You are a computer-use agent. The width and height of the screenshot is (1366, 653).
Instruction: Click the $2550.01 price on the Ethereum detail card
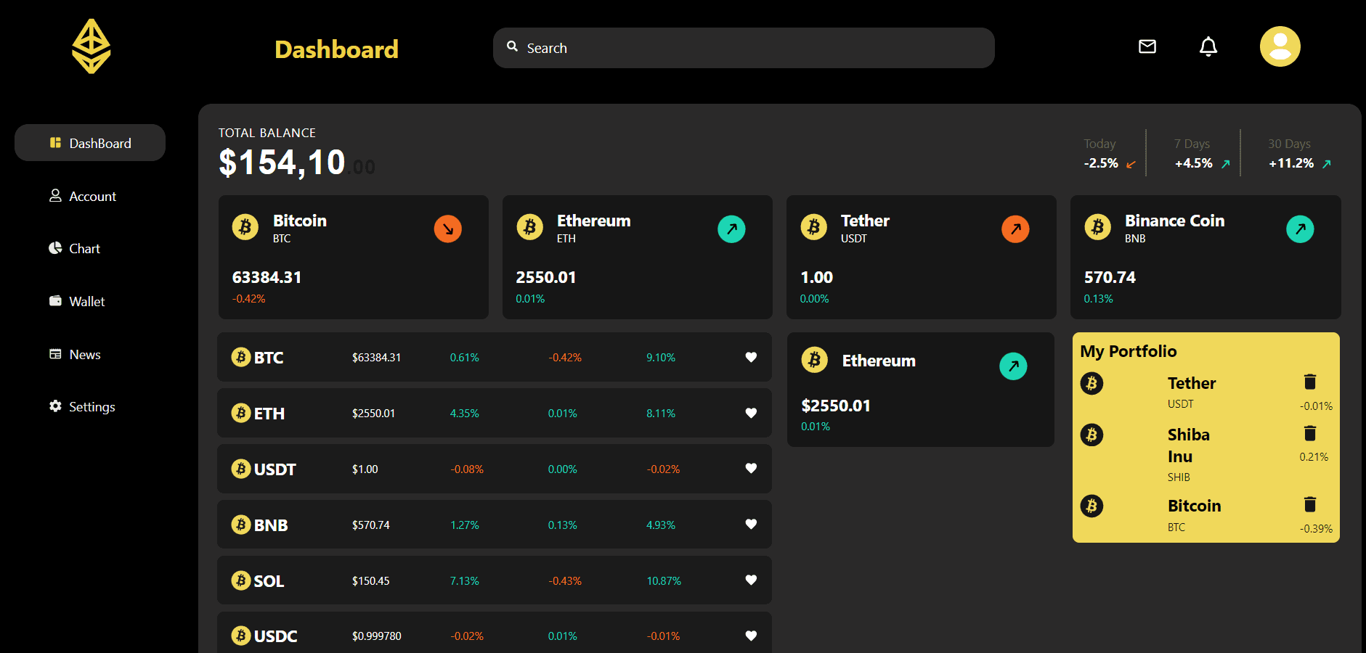tap(836, 406)
